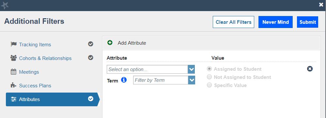Screen dimensions: 326x118
Task: Click the flag icon beside Tracking Items
Action: [x=13, y=44]
